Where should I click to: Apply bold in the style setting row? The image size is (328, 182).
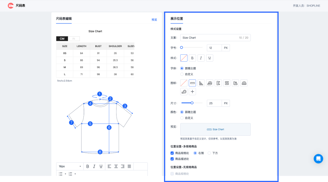click(x=192, y=58)
